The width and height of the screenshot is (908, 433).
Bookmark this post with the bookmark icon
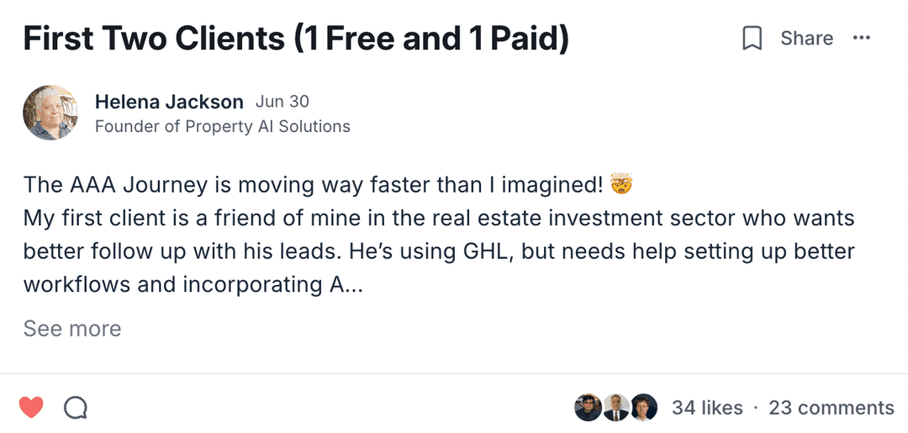tap(752, 39)
